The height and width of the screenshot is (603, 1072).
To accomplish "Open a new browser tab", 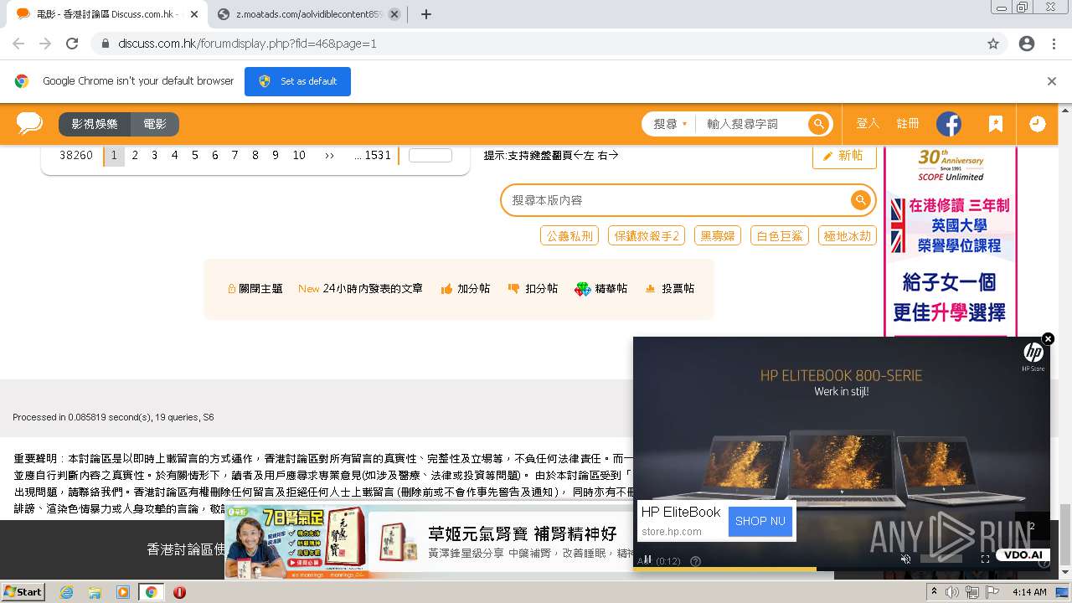I will tap(425, 14).
